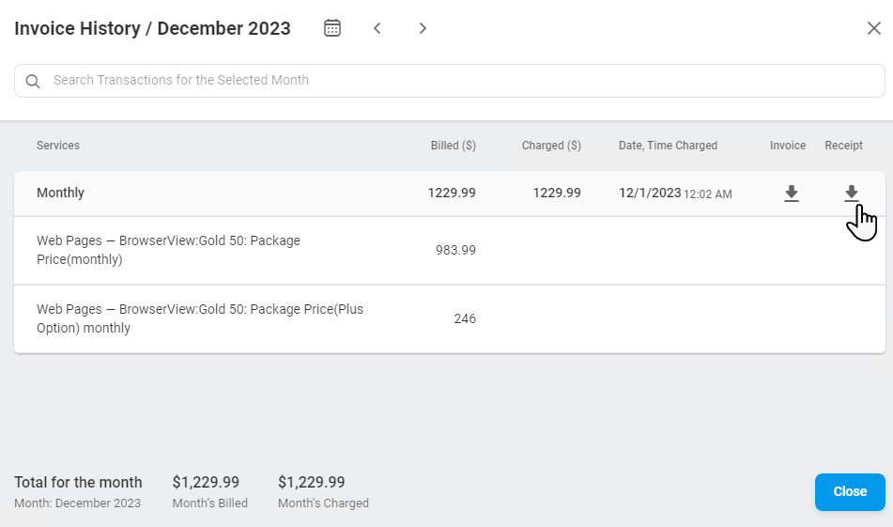
Task: Open the calendar month picker
Action: click(332, 28)
